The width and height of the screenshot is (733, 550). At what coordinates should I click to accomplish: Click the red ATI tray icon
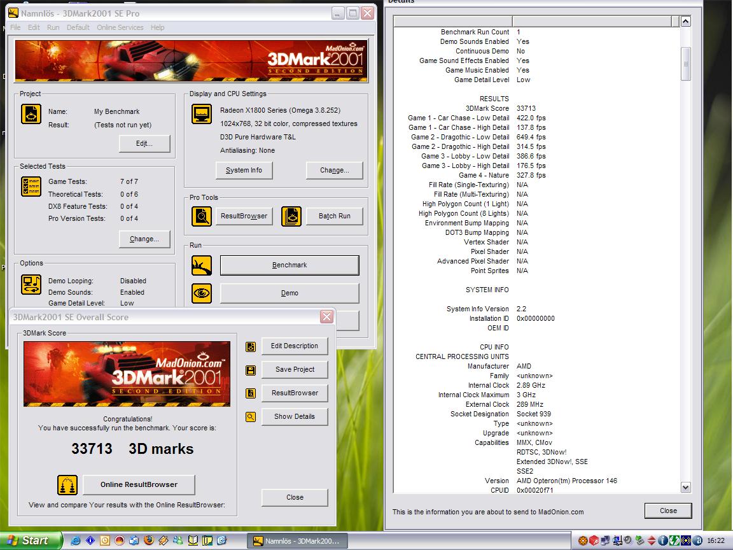594,540
